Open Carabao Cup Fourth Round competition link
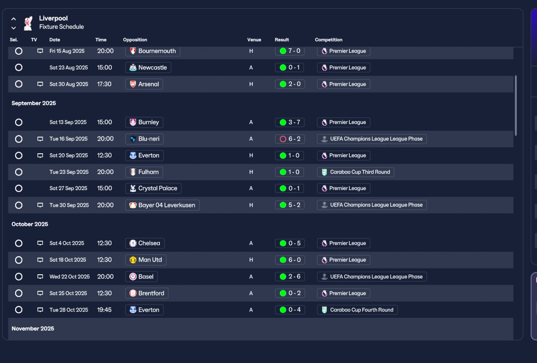537x363 pixels. (x=357, y=310)
